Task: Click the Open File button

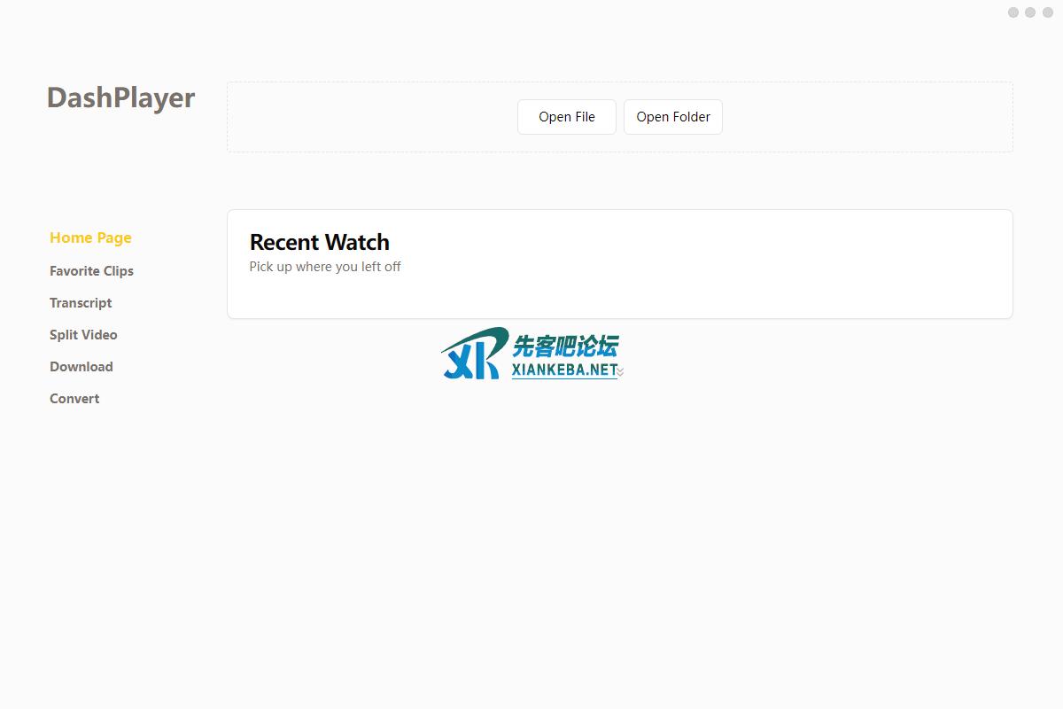Action: tap(566, 117)
